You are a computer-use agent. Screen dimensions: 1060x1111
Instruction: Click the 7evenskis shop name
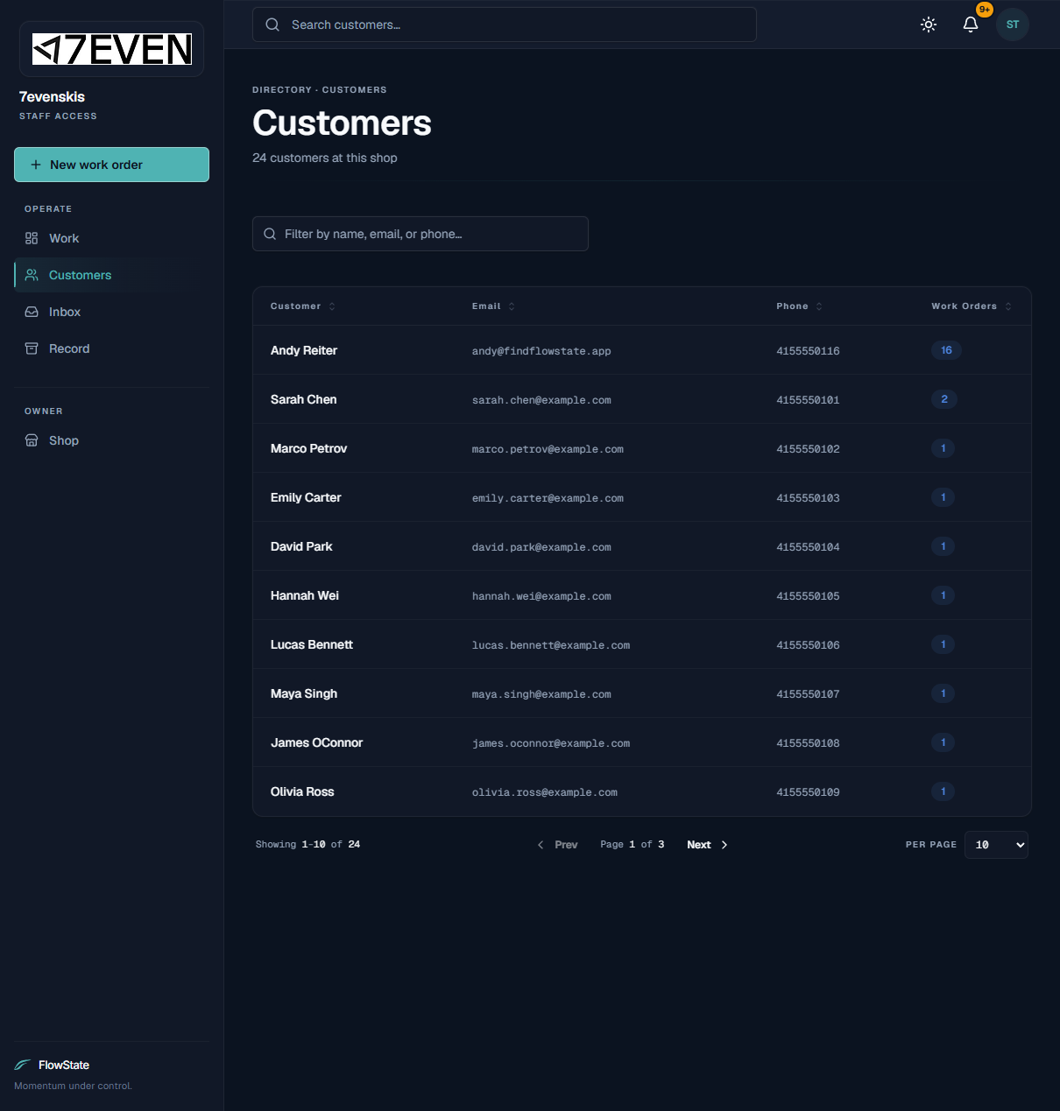coord(52,96)
